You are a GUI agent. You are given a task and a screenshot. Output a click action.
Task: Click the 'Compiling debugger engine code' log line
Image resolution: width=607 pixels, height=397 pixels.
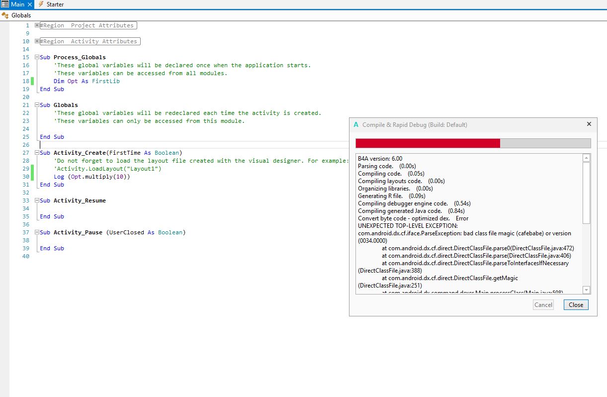tap(414, 203)
